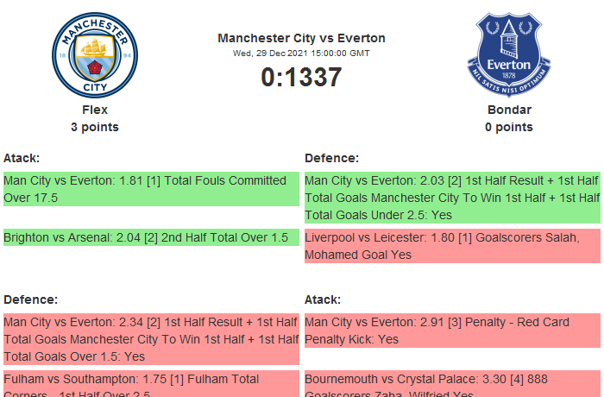The height and width of the screenshot is (397, 604).
Task: Click Flex's 3 points label
Action: [x=95, y=127]
